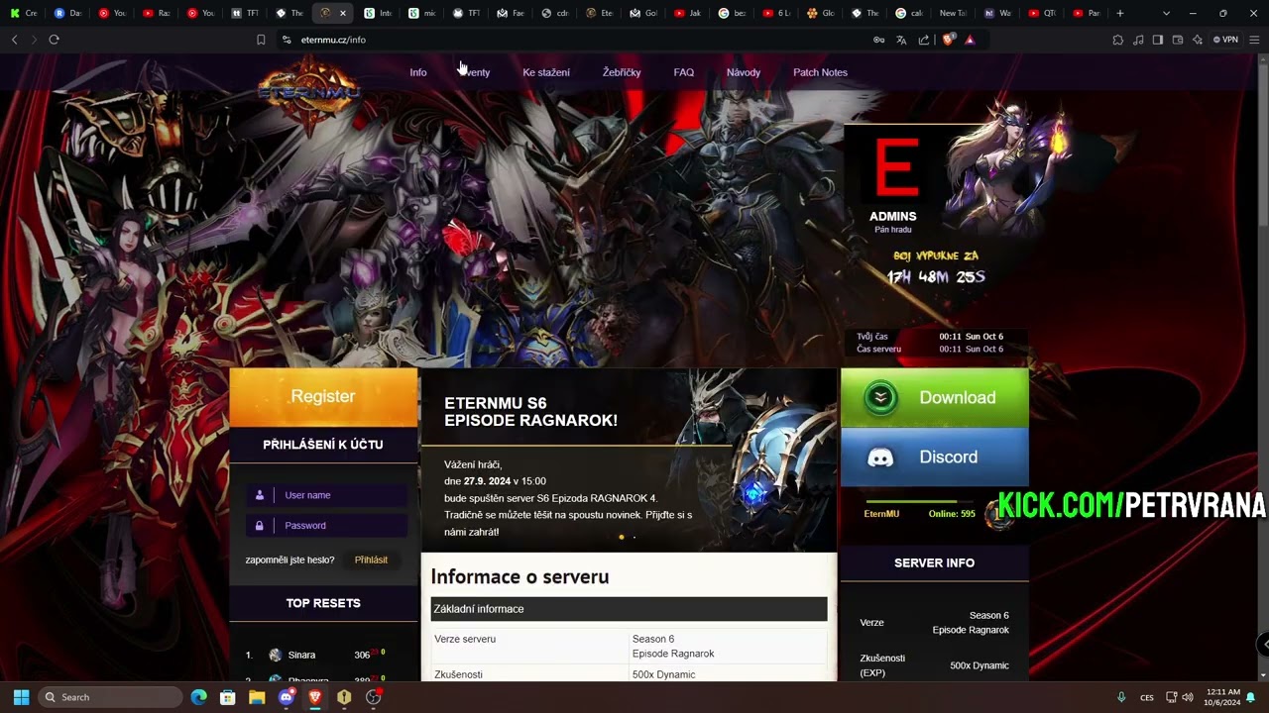
Task: Click the red E guild emblem
Action: (897, 167)
